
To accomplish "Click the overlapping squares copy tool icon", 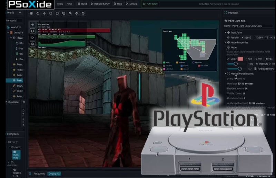I will tap(63, 13).
